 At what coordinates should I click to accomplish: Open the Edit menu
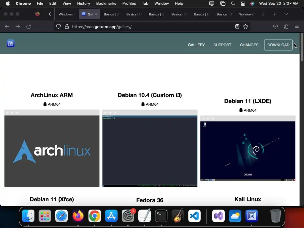tap(53, 3)
